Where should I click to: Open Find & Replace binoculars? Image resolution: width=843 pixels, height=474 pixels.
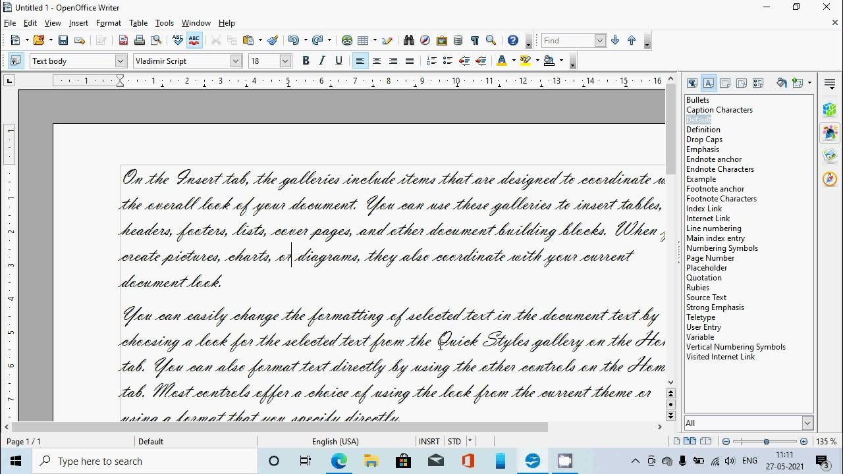[x=409, y=40]
